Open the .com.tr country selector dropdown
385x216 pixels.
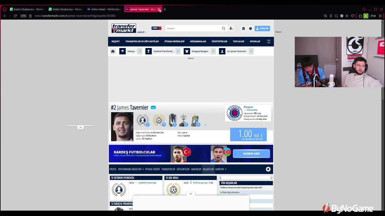[x=141, y=32]
